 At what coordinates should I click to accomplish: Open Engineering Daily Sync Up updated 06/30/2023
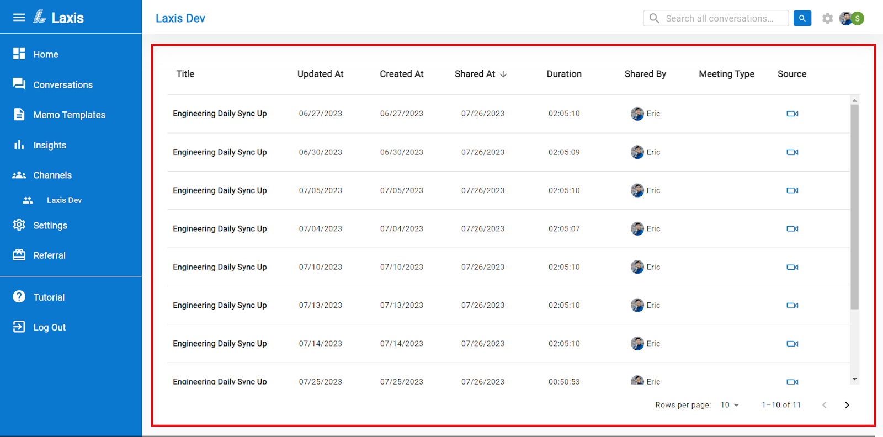tap(220, 152)
